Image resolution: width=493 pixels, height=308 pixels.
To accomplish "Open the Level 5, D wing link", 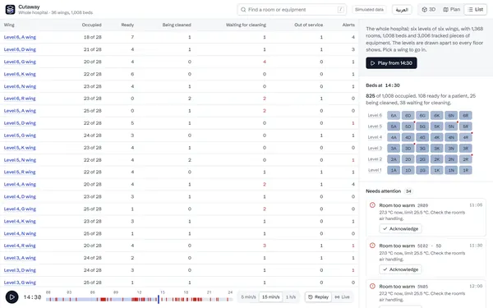I will pyautogui.click(x=20, y=123).
